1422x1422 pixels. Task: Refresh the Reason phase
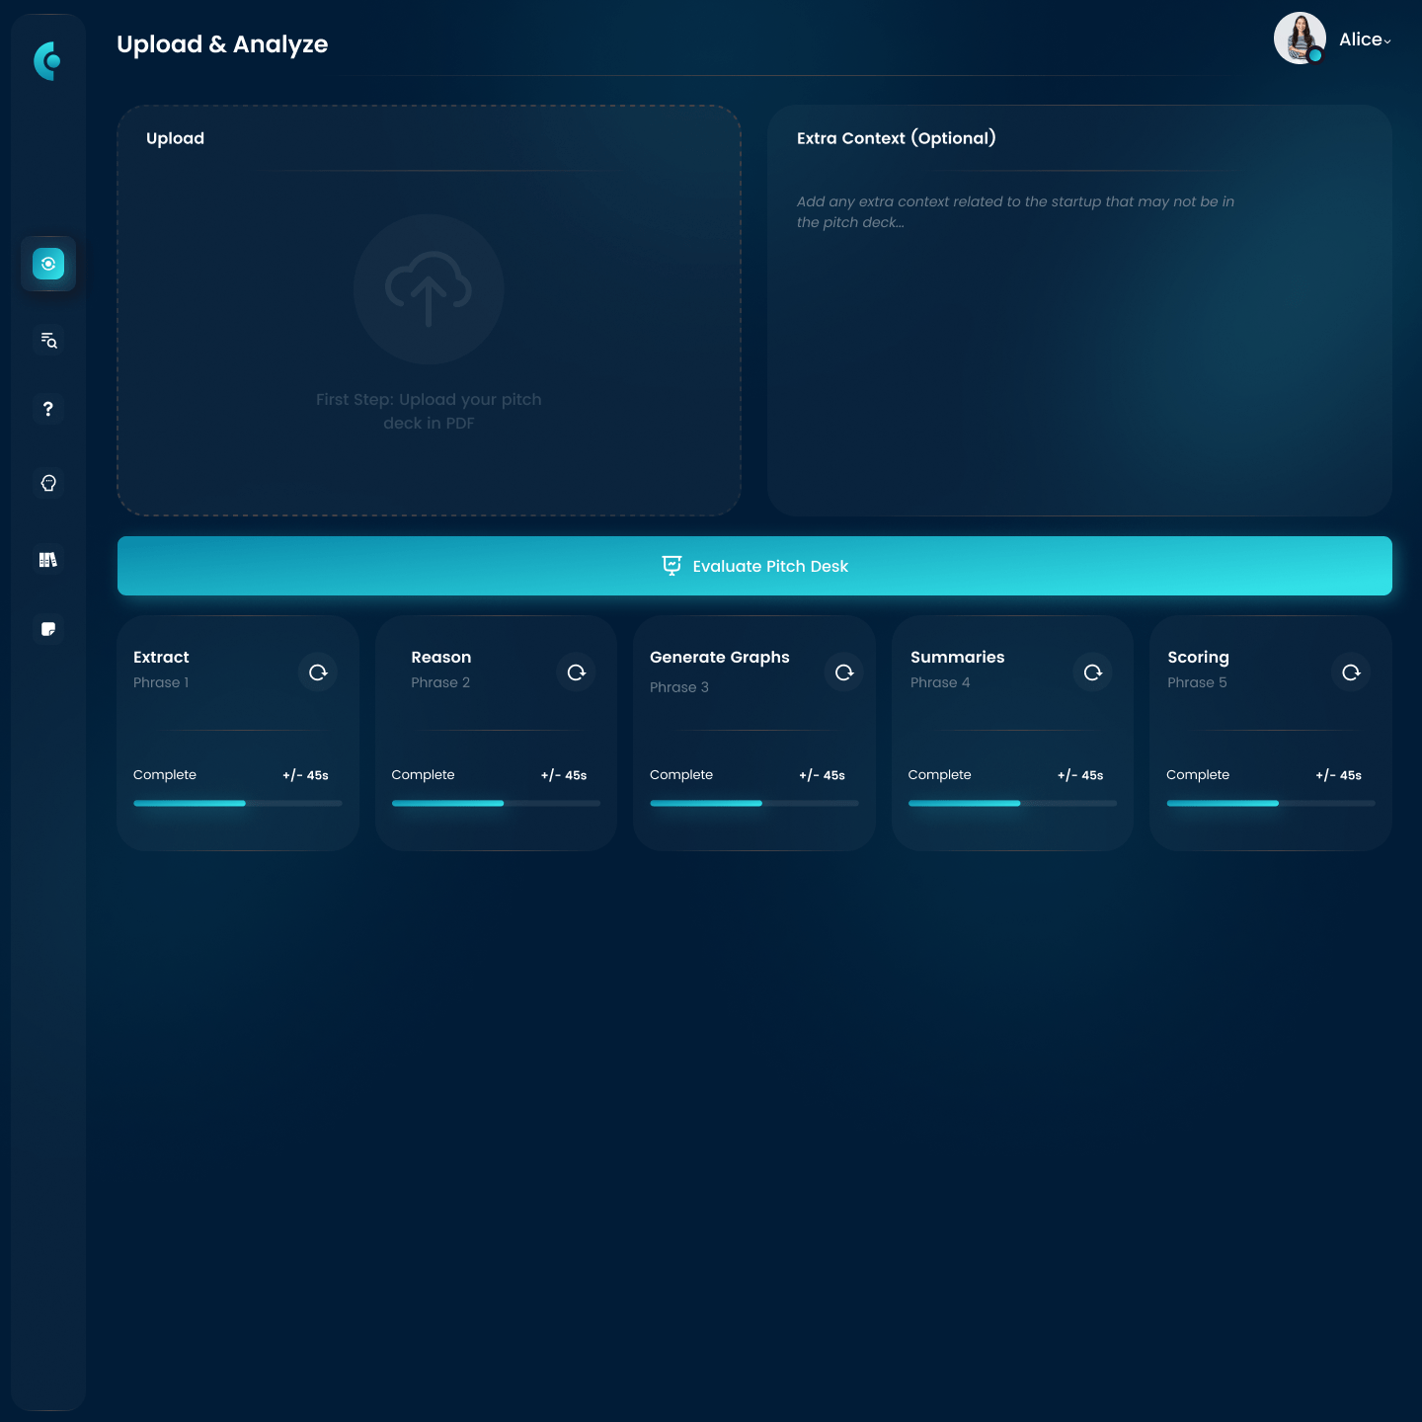(x=576, y=672)
